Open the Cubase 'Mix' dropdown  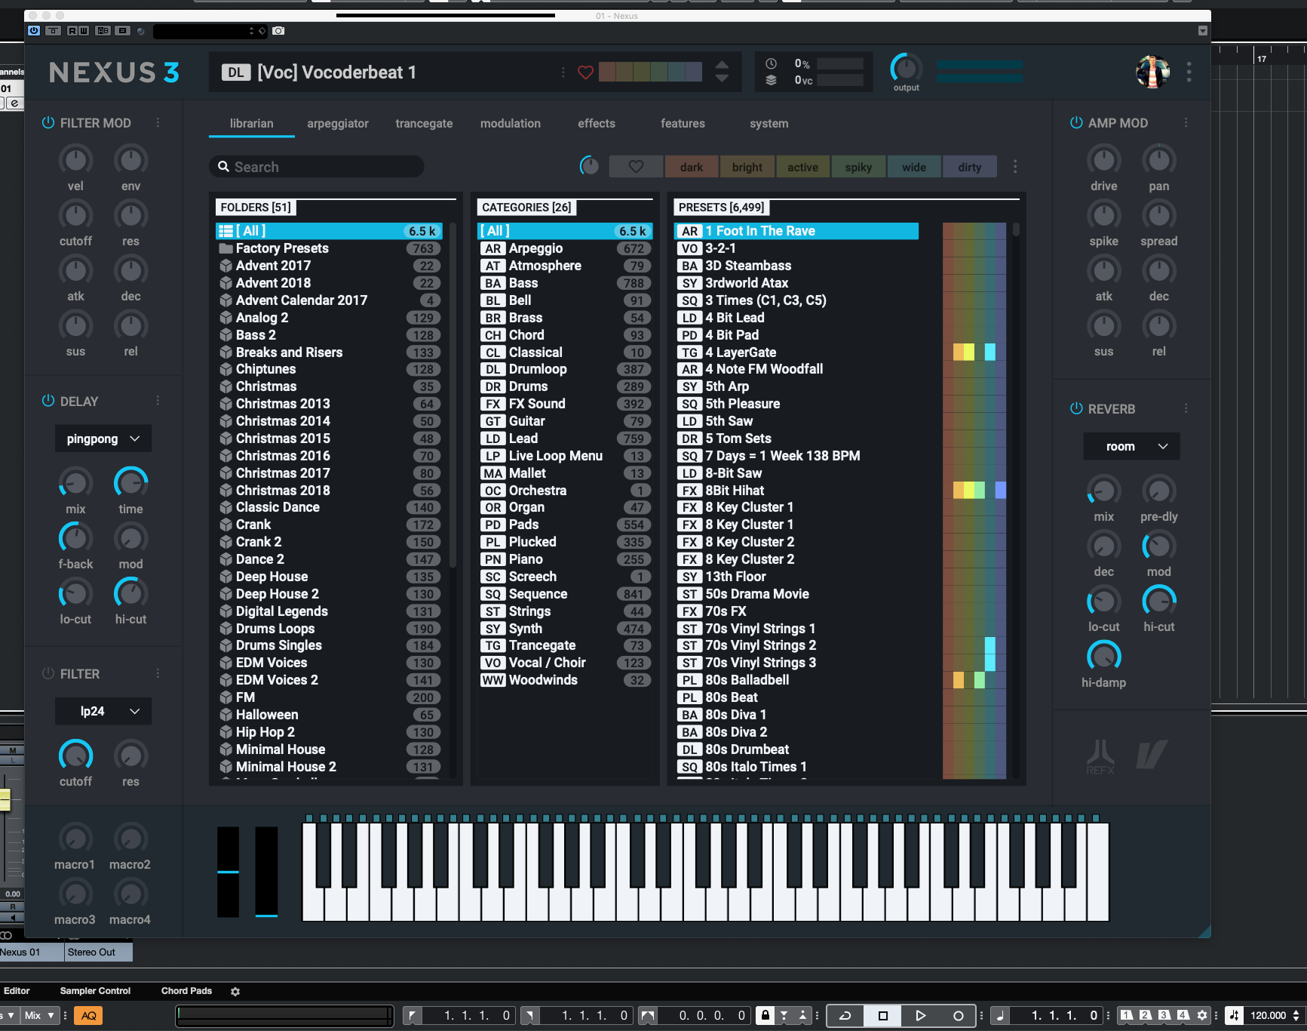pos(40,1016)
